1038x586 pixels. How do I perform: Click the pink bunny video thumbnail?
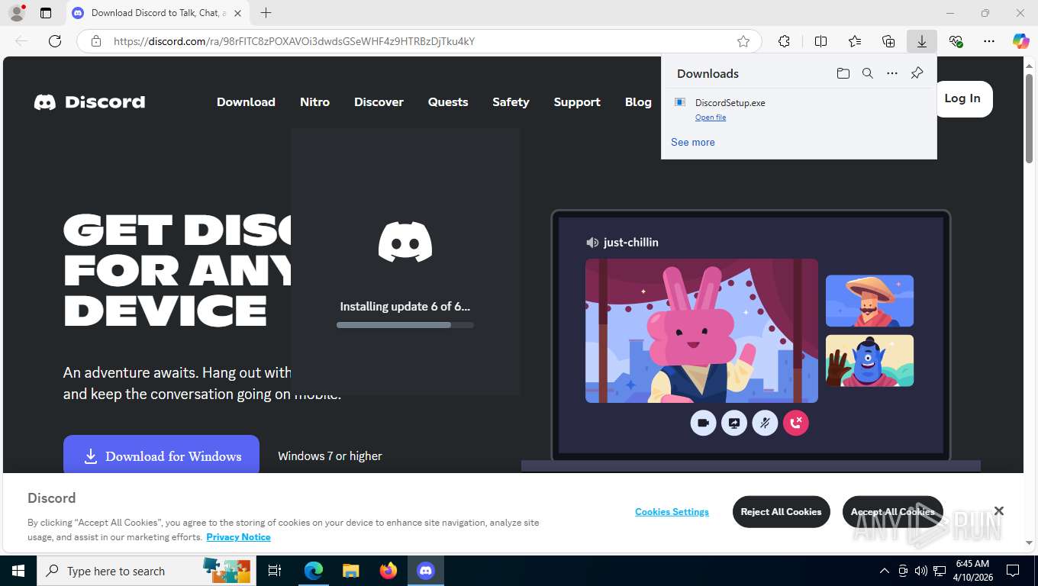(701, 330)
